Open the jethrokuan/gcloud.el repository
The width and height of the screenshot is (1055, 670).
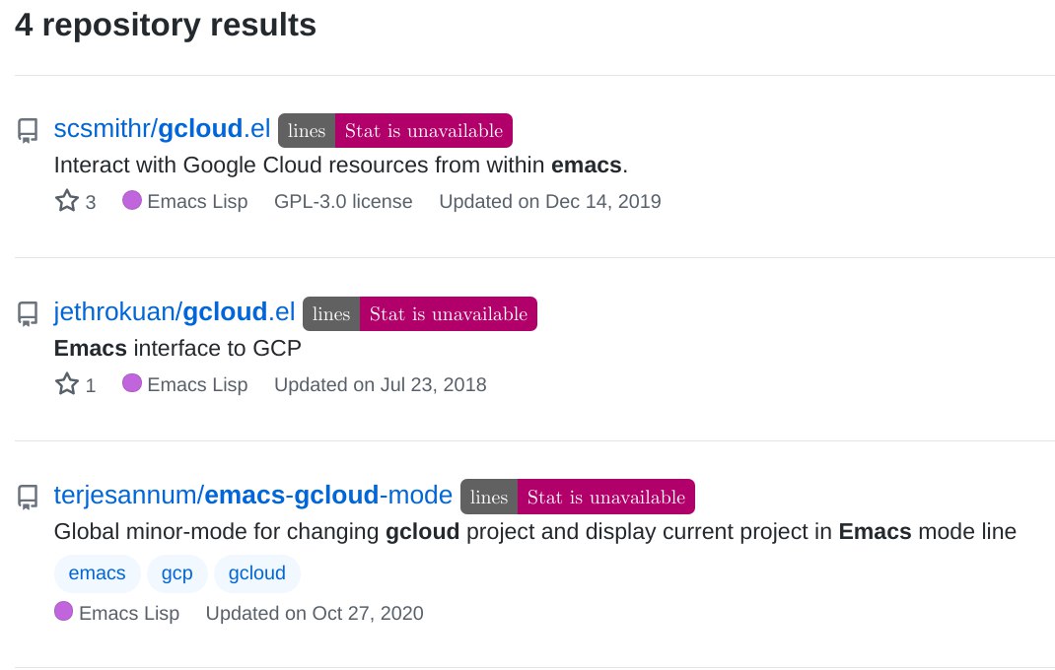(x=175, y=311)
